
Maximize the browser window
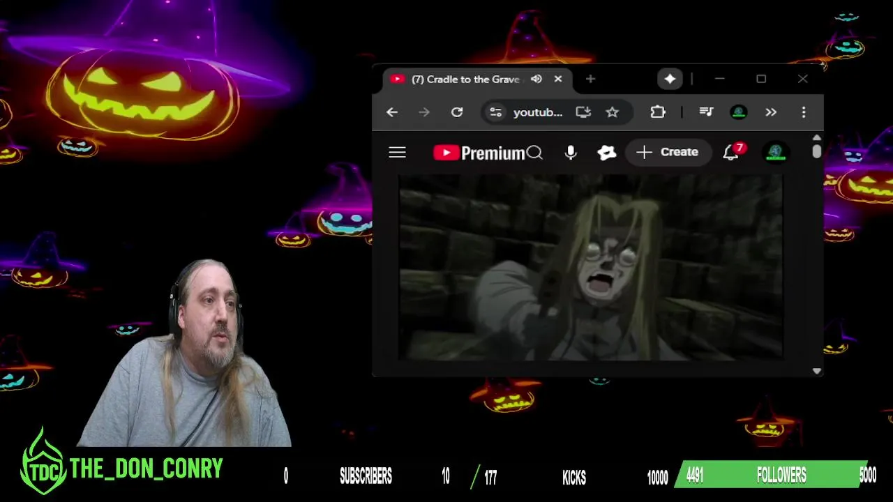tap(761, 79)
